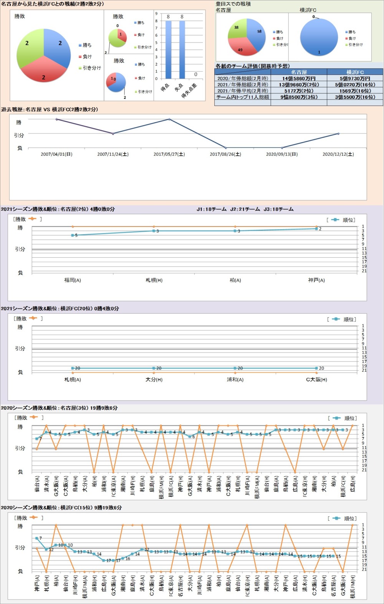Click the 順位 legend in the 2020 名古屋 chart
Viewport: 384px width, 604px height.
pos(342,418)
